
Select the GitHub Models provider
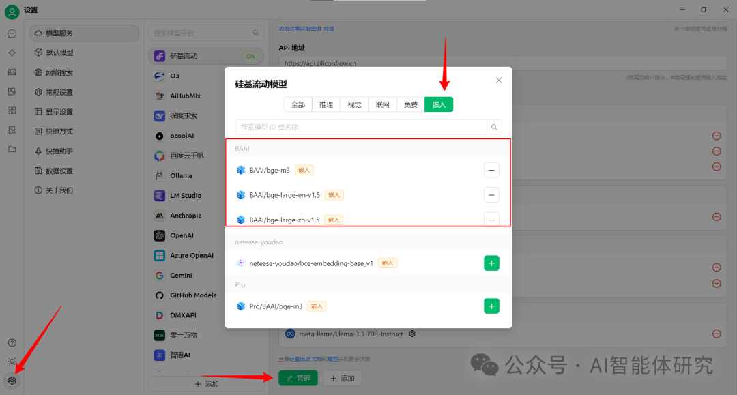pyautogui.click(x=206, y=295)
